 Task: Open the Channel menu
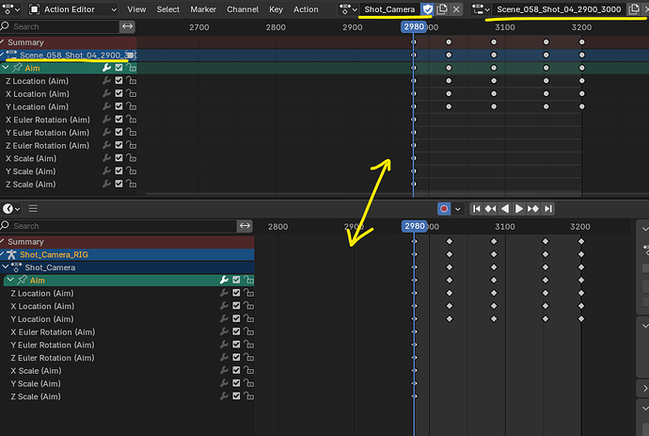(243, 9)
